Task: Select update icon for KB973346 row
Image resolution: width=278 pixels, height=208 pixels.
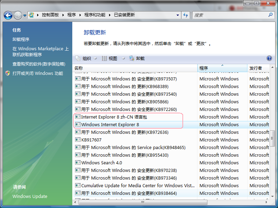Action: (77, 178)
